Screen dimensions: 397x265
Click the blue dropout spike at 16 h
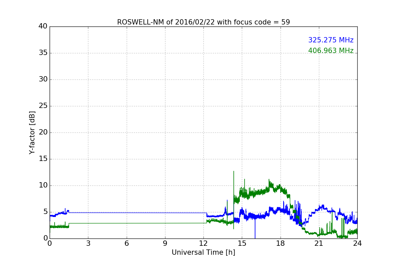[255, 228]
